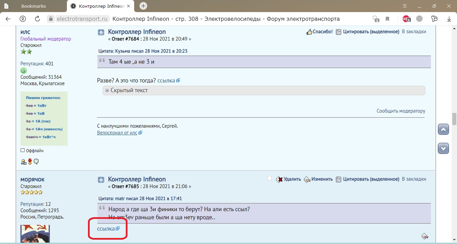Viewport: 457px width, 244px height.
Task: Click the medal awards icon under илс
Action: (x=30, y=162)
